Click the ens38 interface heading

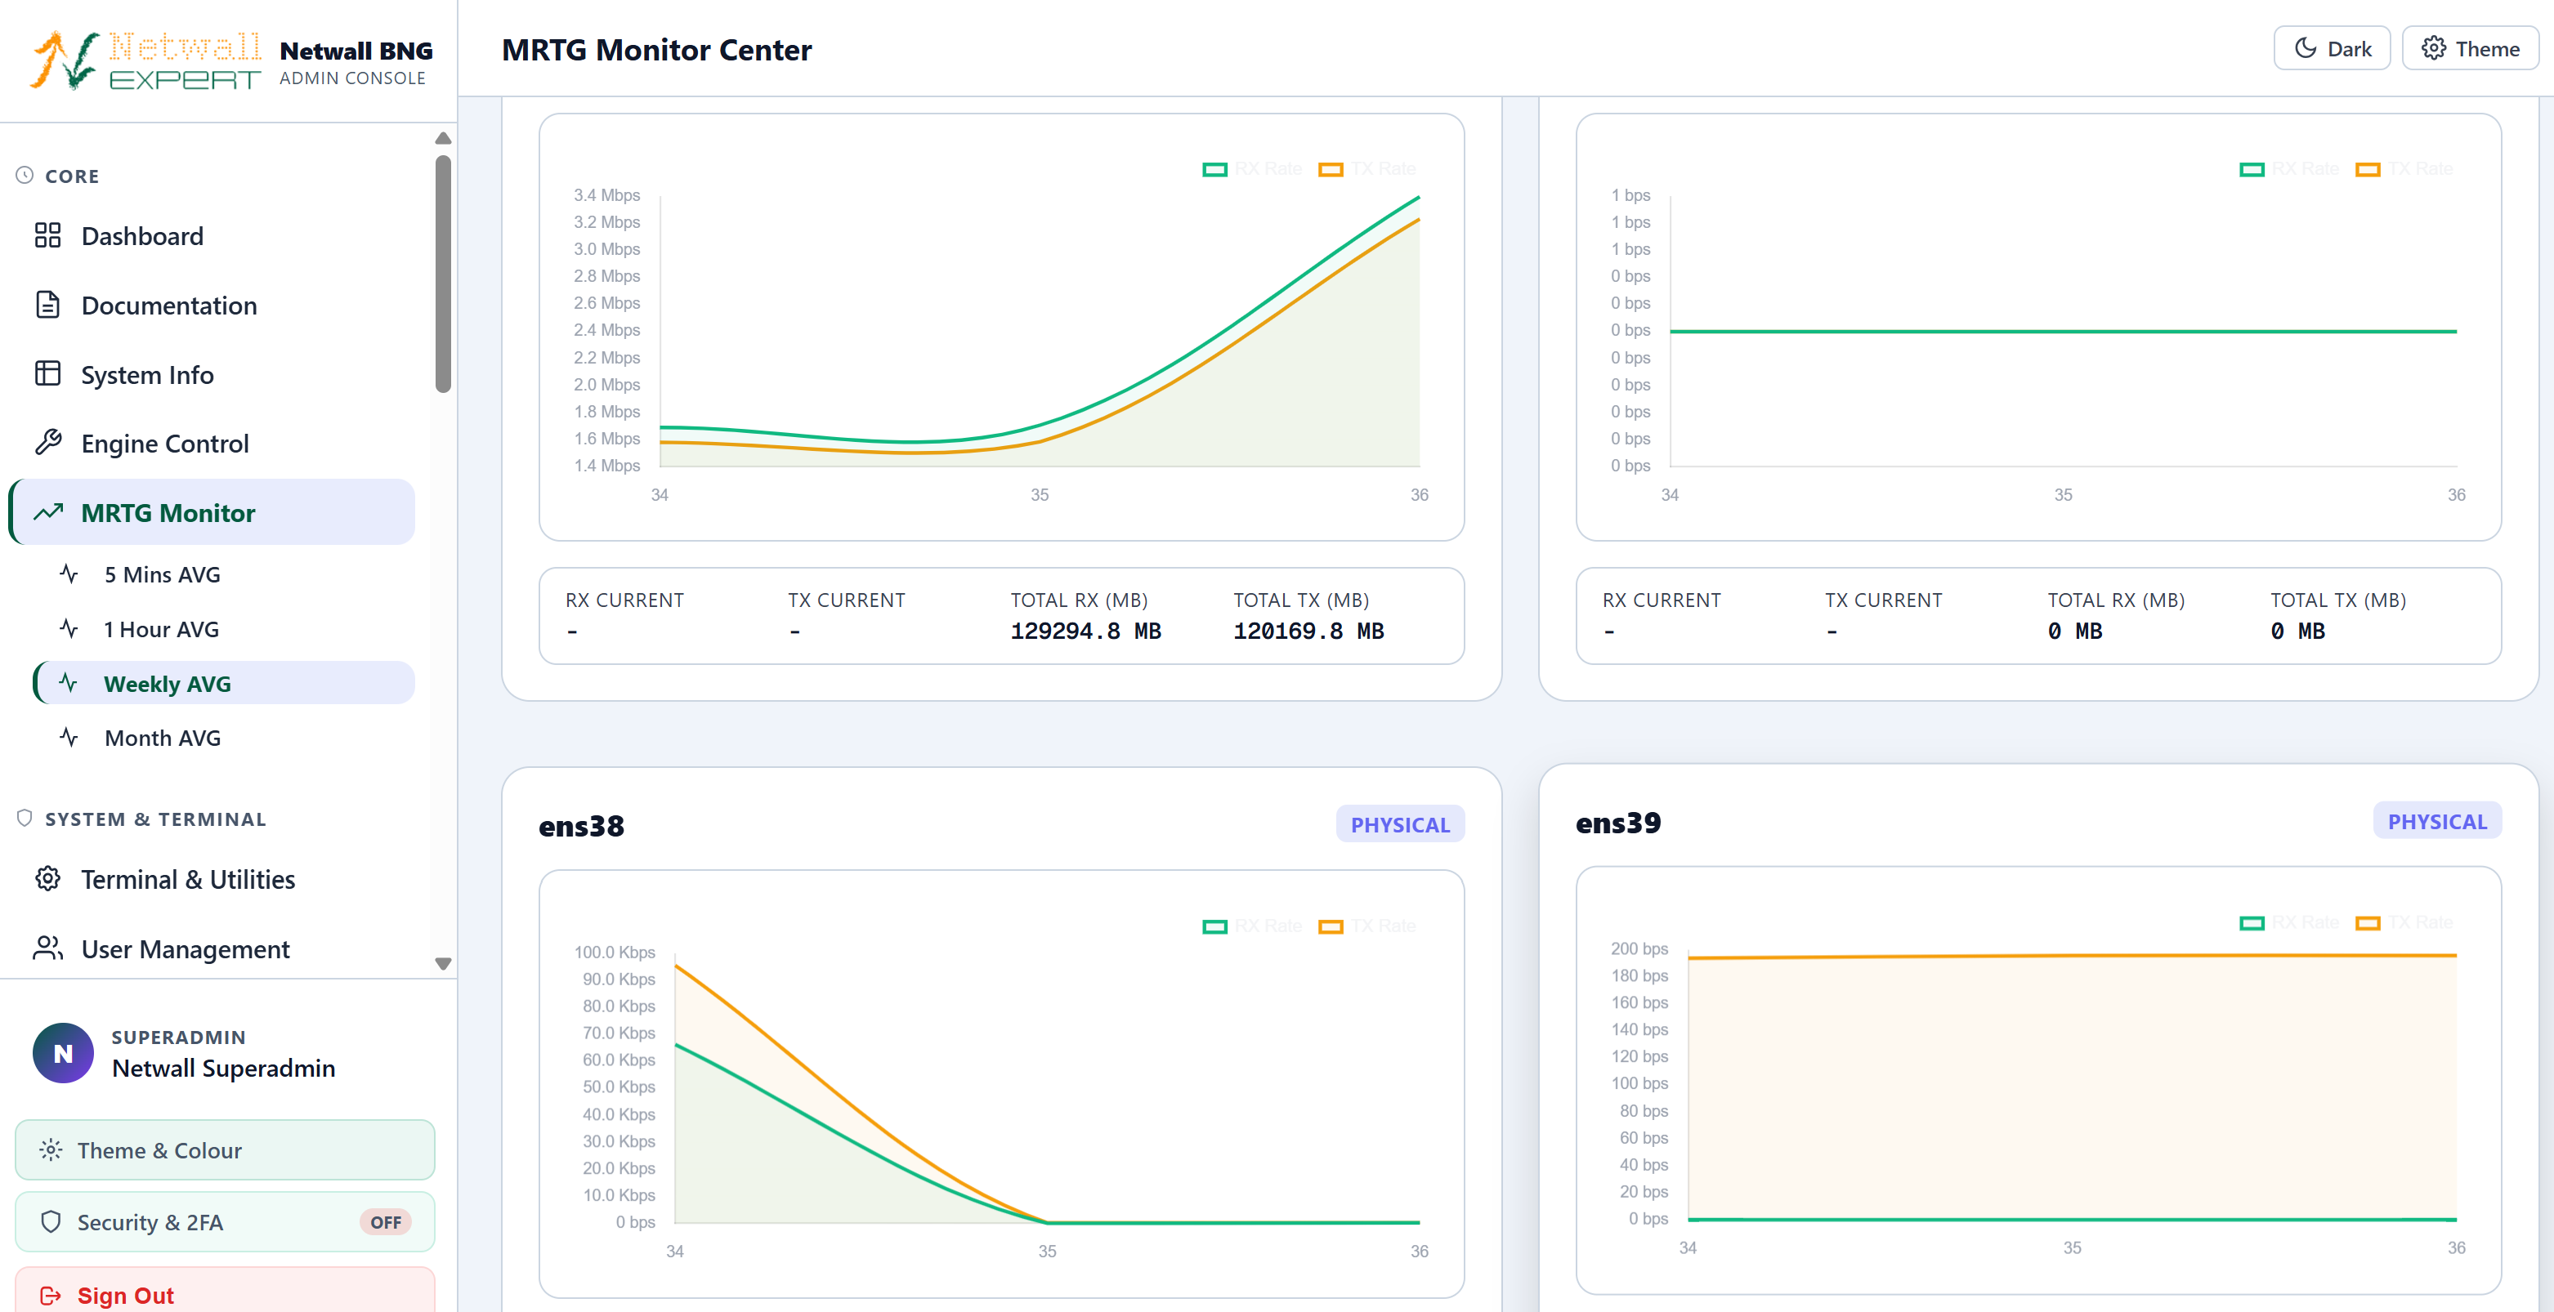tap(581, 825)
